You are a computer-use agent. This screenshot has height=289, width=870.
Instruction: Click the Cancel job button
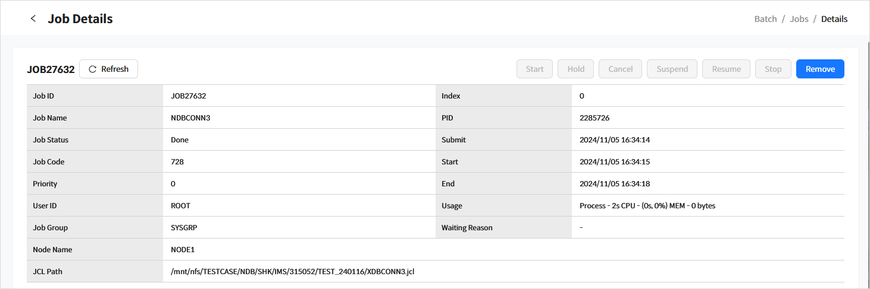620,69
